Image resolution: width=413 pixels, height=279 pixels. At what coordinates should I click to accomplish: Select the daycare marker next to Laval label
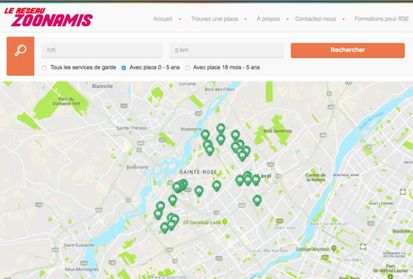point(255,180)
